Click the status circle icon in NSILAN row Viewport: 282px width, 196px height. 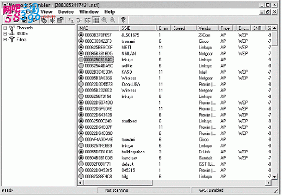coord(81,53)
